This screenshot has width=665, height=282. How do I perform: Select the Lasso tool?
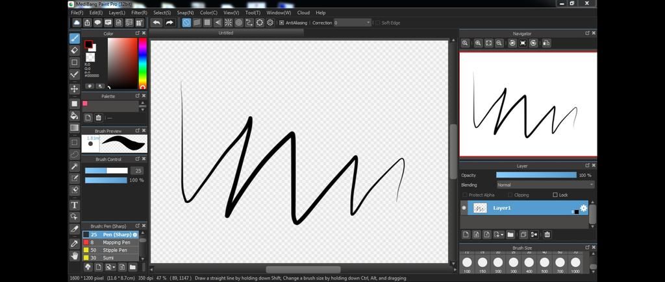(x=75, y=154)
